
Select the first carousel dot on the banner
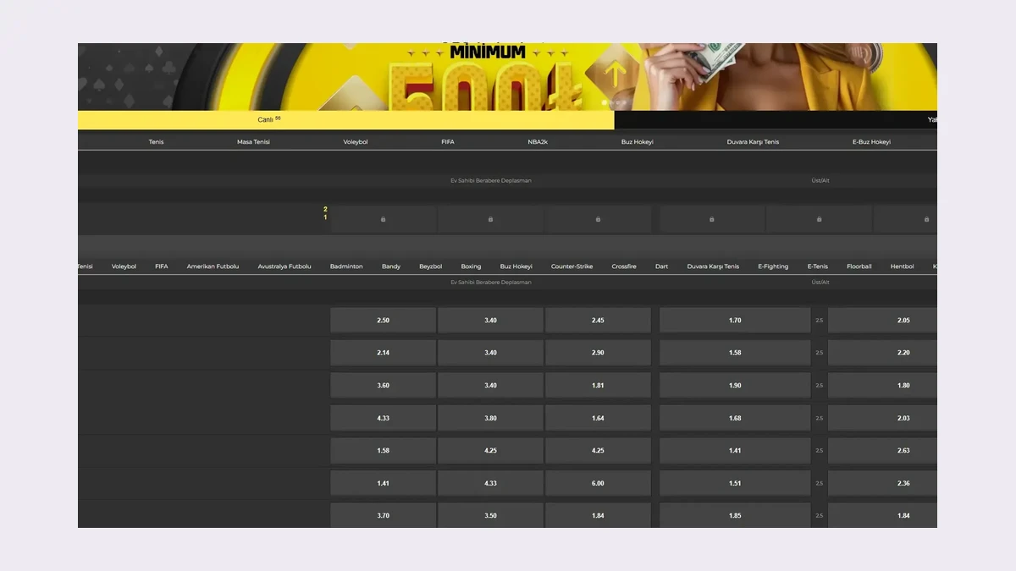[x=605, y=102]
